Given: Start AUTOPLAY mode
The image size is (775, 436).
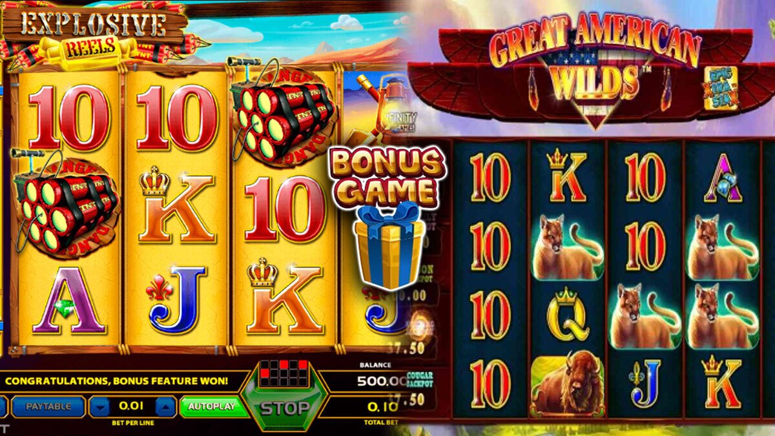Looking at the screenshot, I should pos(207,407).
